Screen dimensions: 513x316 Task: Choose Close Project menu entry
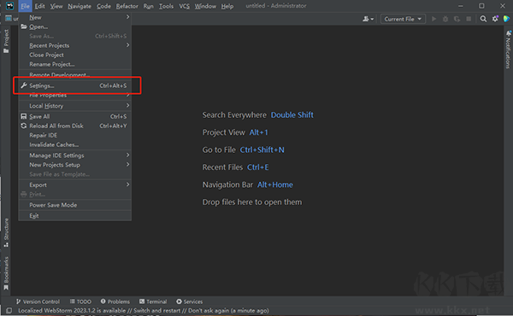pyautogui.click(x=75, y=55)
